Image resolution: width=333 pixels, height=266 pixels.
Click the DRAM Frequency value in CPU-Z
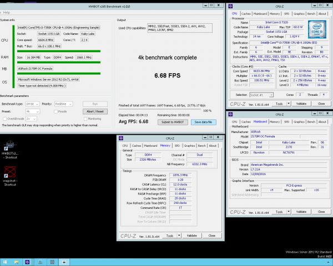180,175
